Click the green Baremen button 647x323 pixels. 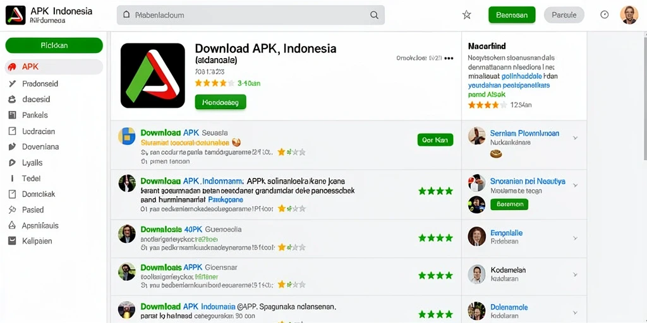coord(509,204)
